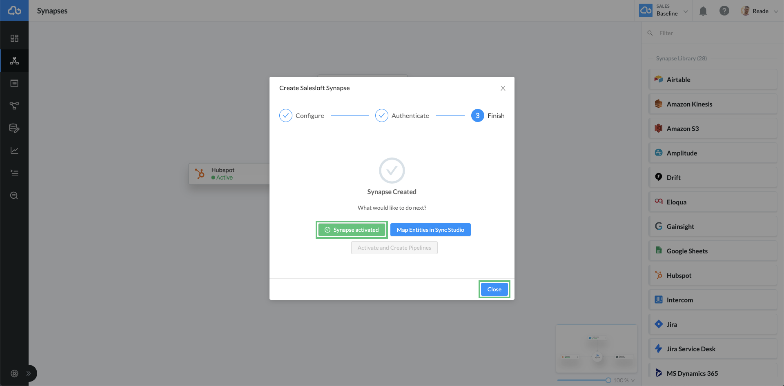Select Eloqua from Synapse Library
The width and height of the screenshot is (784, 386).
[x=713, y=202]
